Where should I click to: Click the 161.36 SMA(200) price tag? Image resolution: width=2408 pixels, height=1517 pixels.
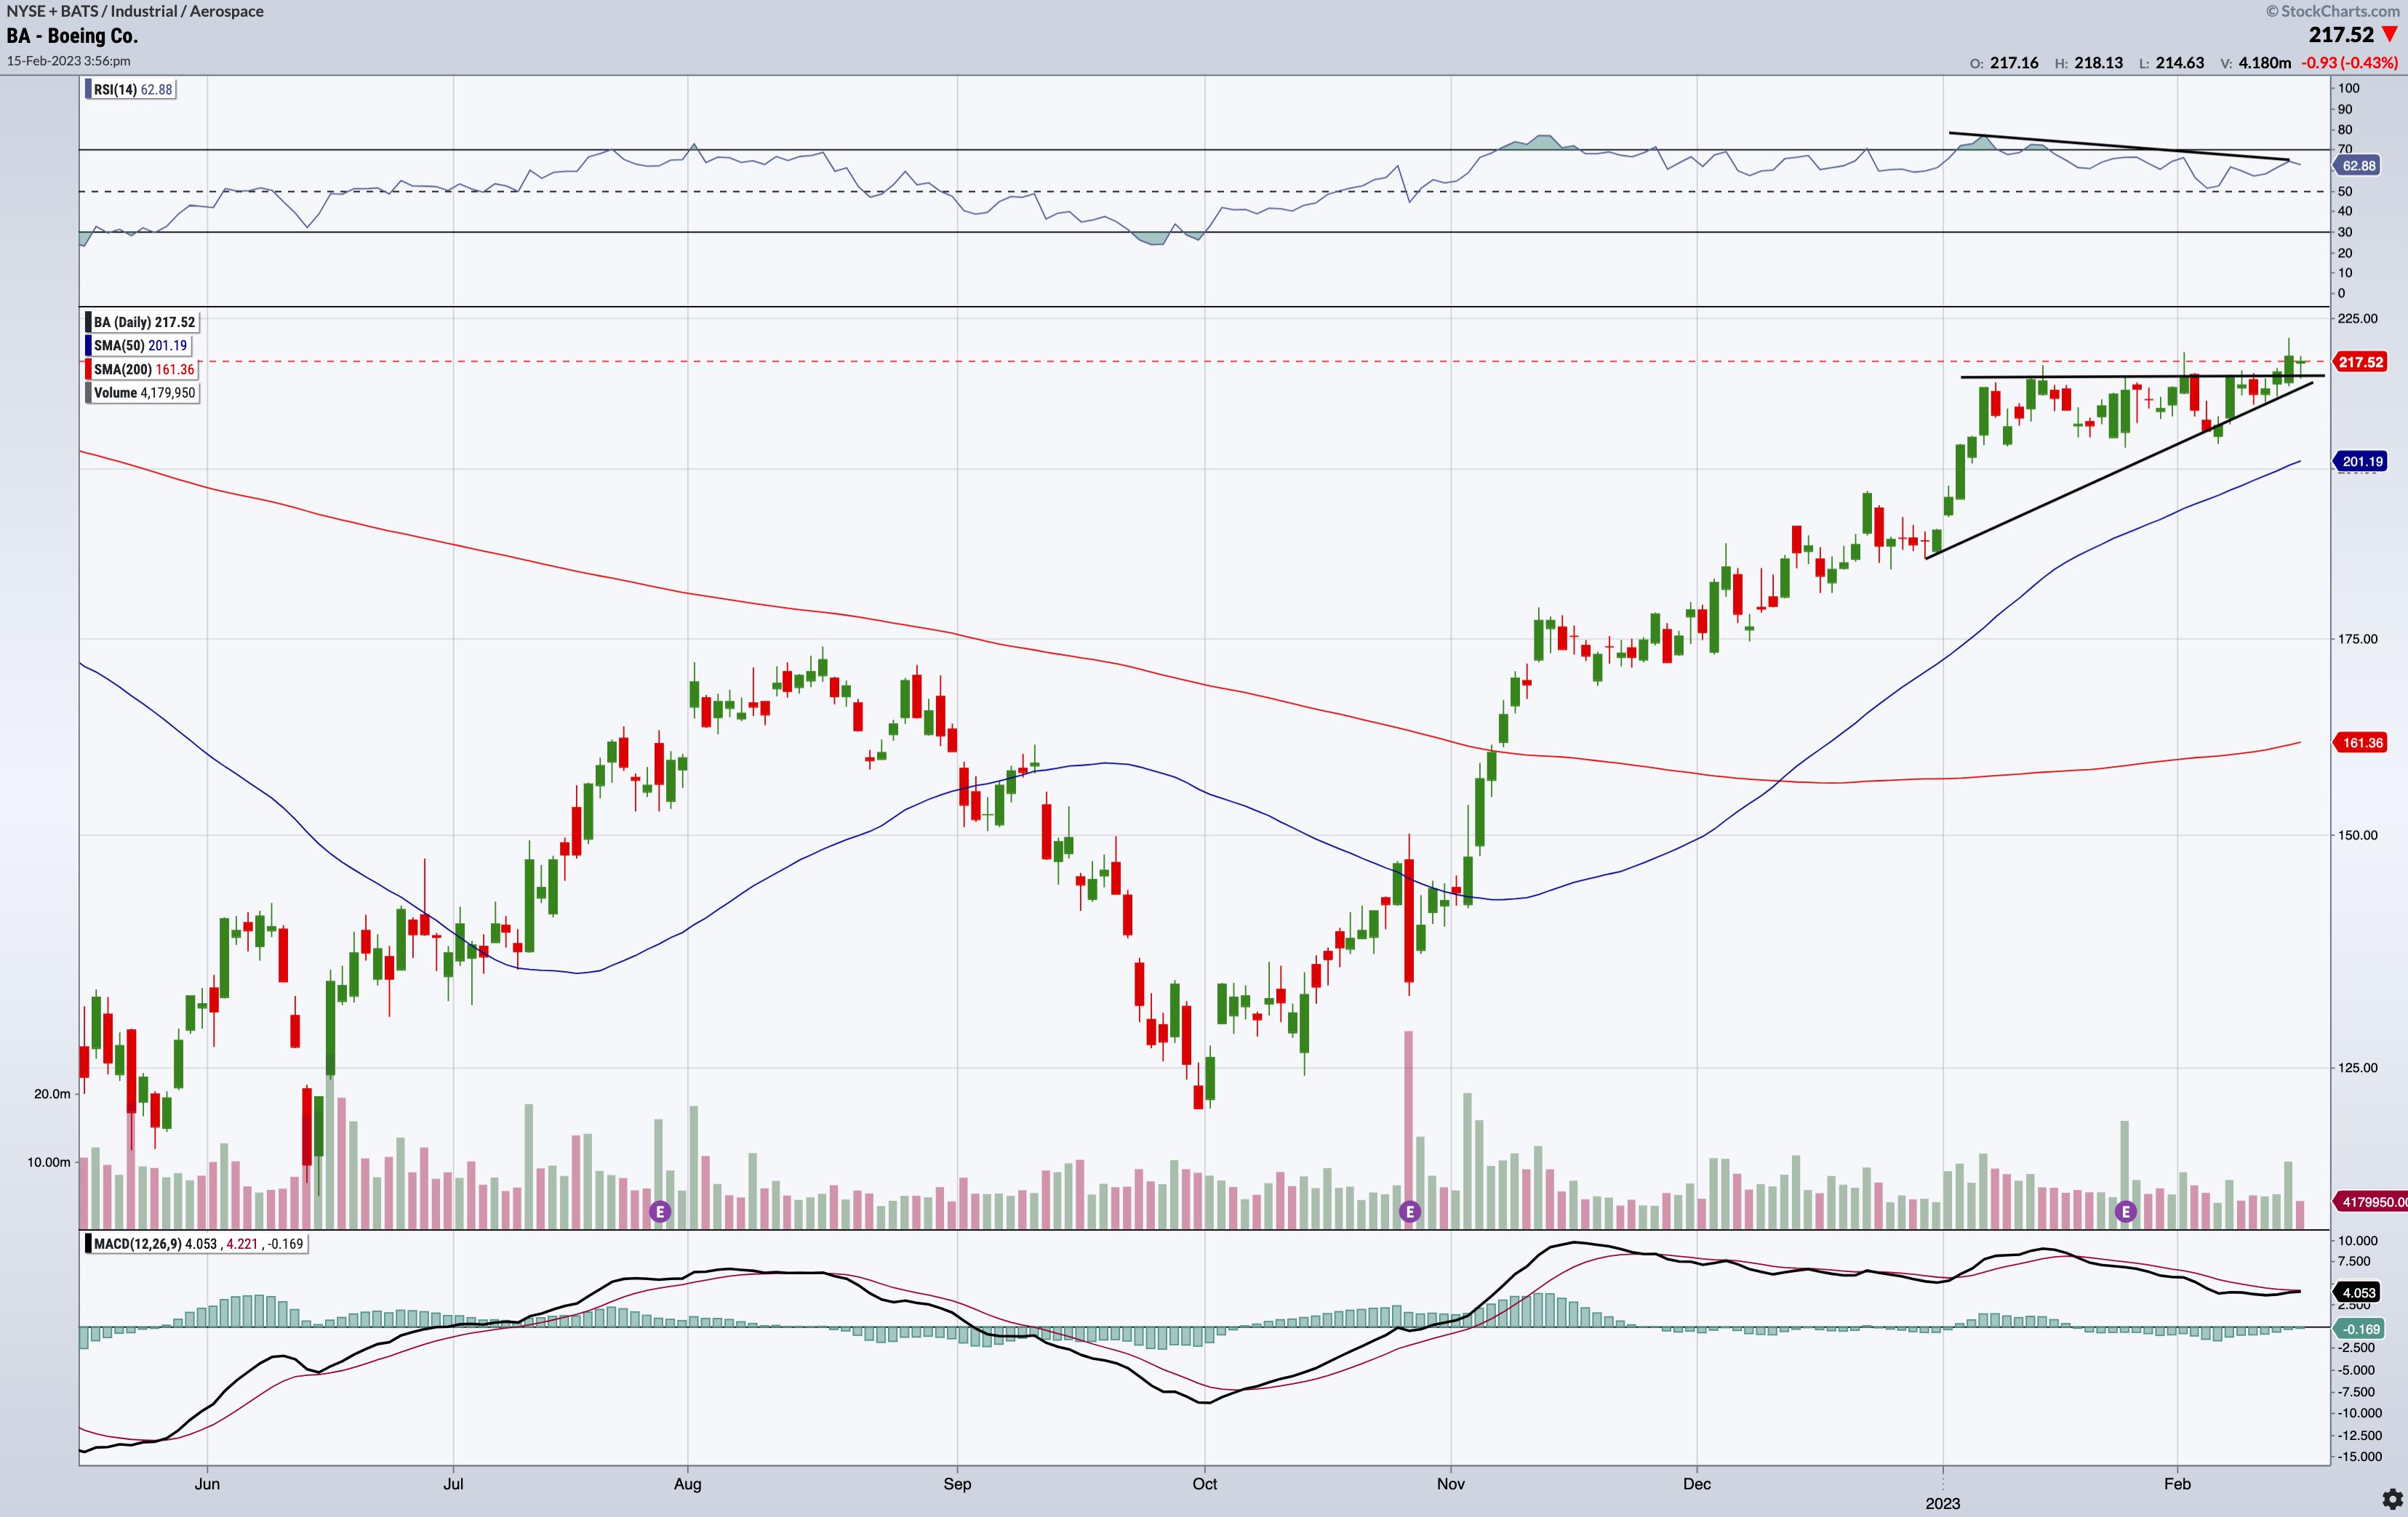pos(2361,743)
